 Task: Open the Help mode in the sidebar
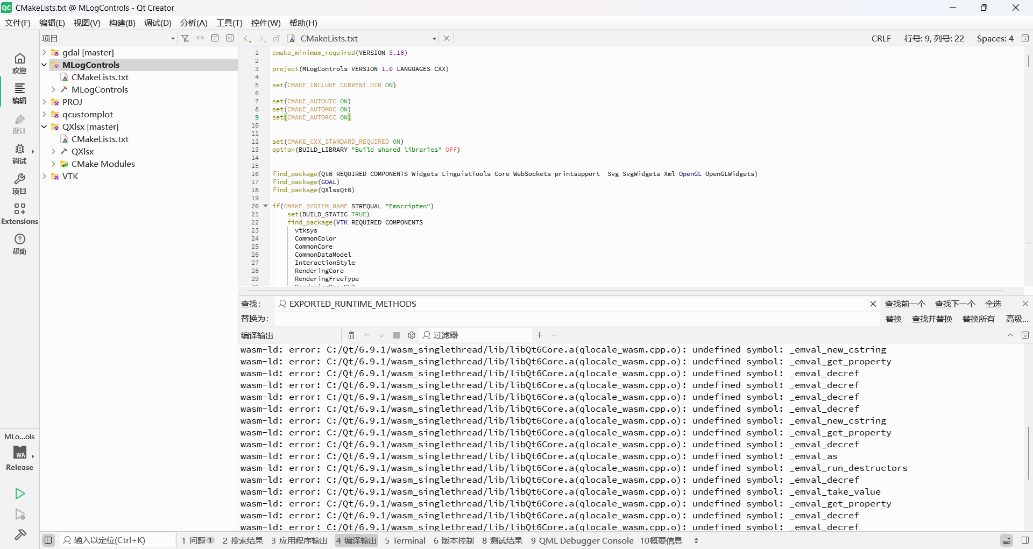pyautogui.click(x=19, y=244)
